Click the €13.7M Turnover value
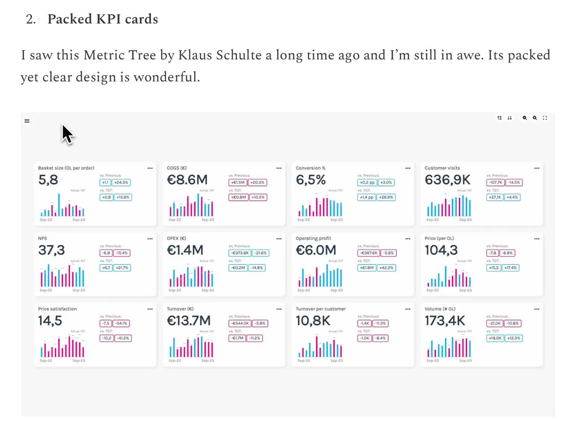Image resolution: width=575 pixels, height=421 pixels. [x=189, y=321]
